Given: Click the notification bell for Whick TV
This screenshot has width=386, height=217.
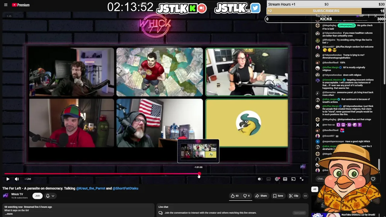Looking at the screenshot, I should (48, 196).
